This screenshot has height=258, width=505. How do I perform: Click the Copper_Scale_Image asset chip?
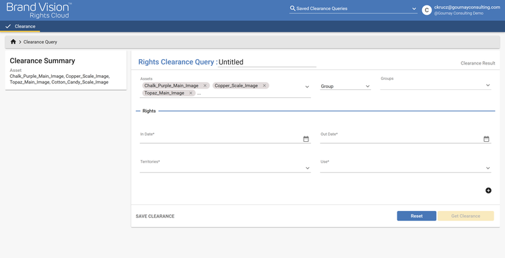(x=240, y=86)
